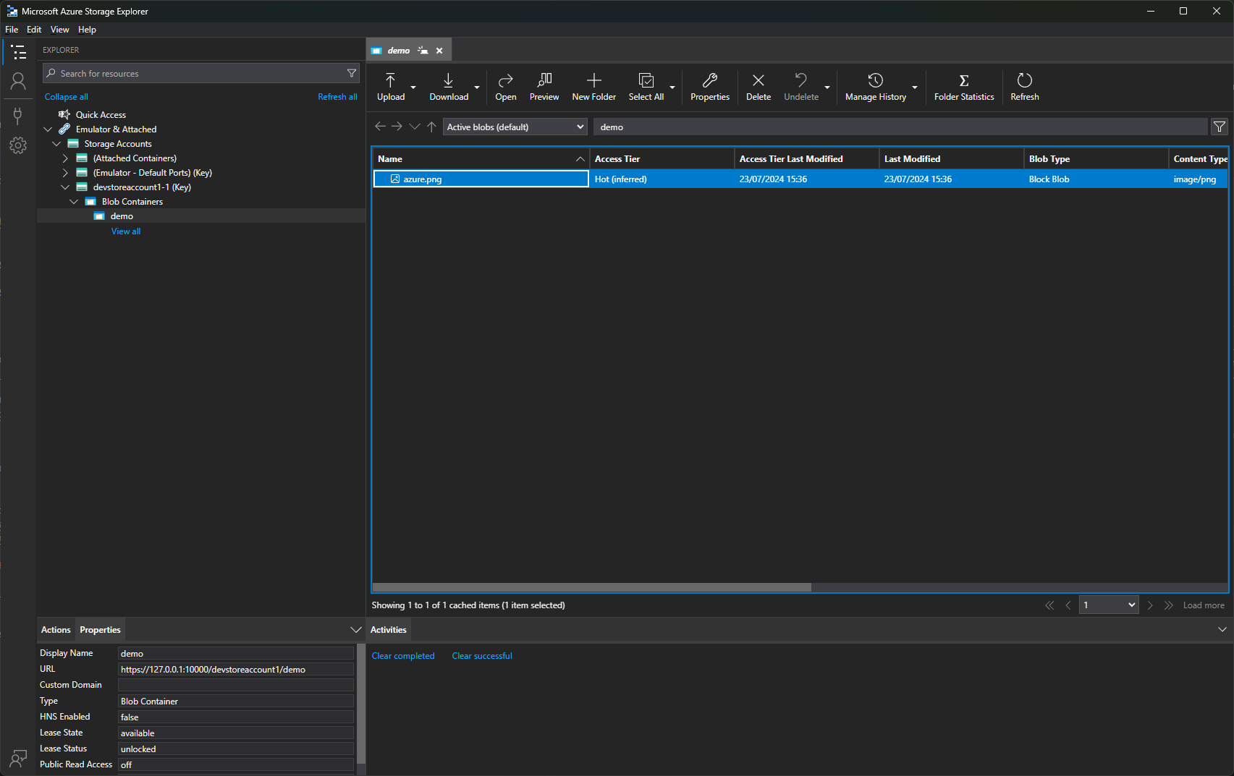This screenshot has width=1234, height=776.
Task: Click the Download toolbar button
Action: tap(449, 88)
